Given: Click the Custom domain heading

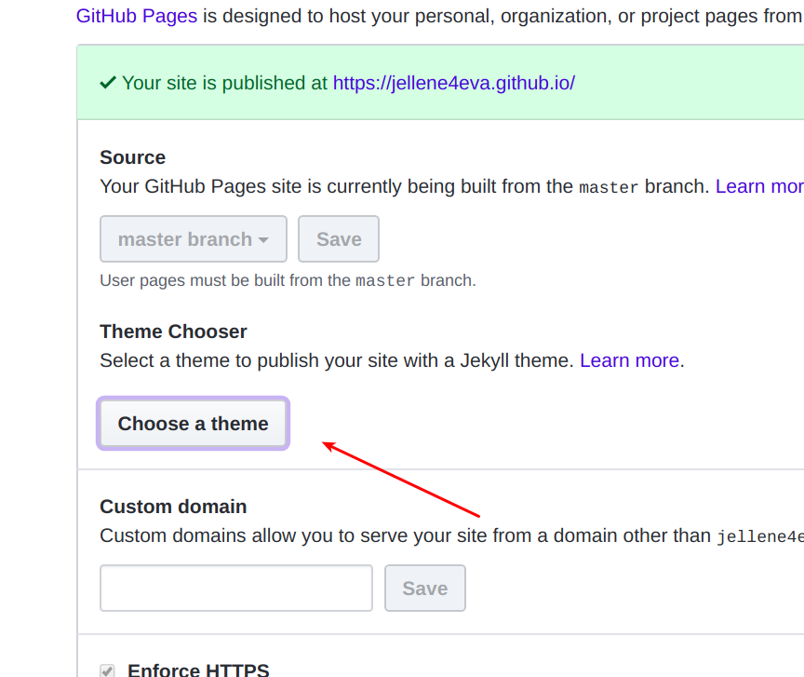Looking at the screenshot, I should [173, 507].
